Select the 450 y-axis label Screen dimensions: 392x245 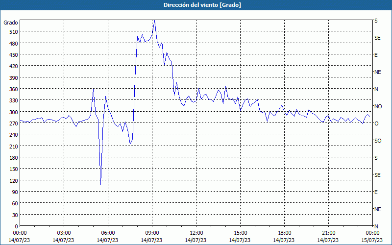pos(14,55)
